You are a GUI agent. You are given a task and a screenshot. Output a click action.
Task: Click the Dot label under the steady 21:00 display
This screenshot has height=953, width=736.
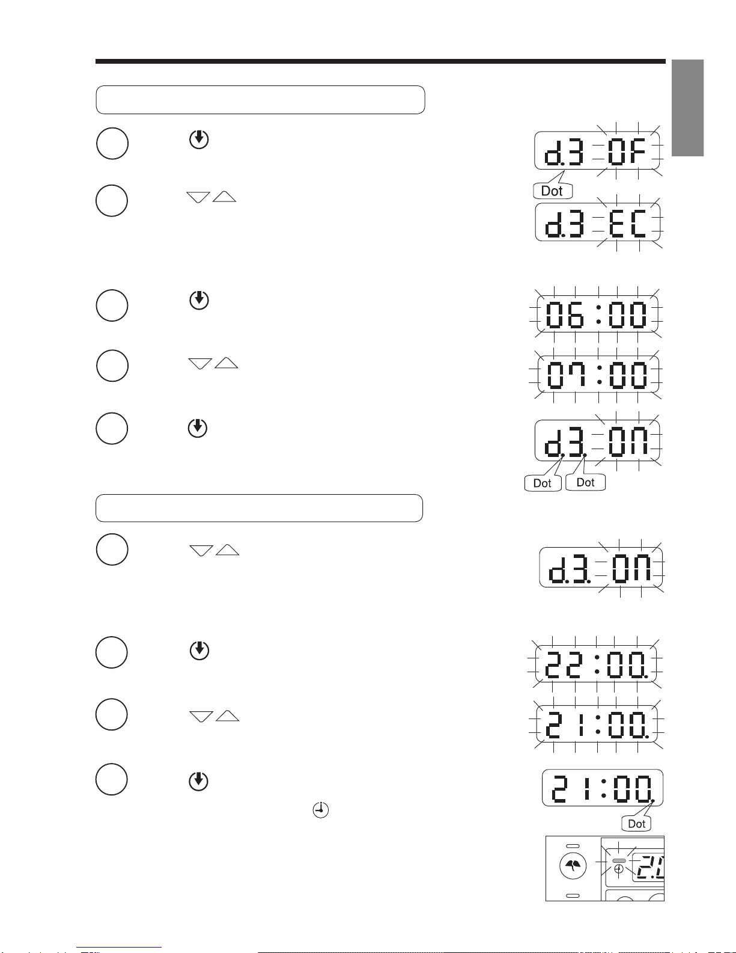[x=636, y=824]
